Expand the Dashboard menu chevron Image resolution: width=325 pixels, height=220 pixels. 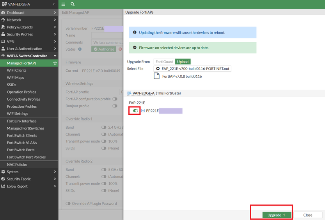(55, 12)
